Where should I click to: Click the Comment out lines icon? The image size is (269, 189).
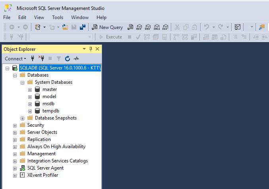point(235,37)
